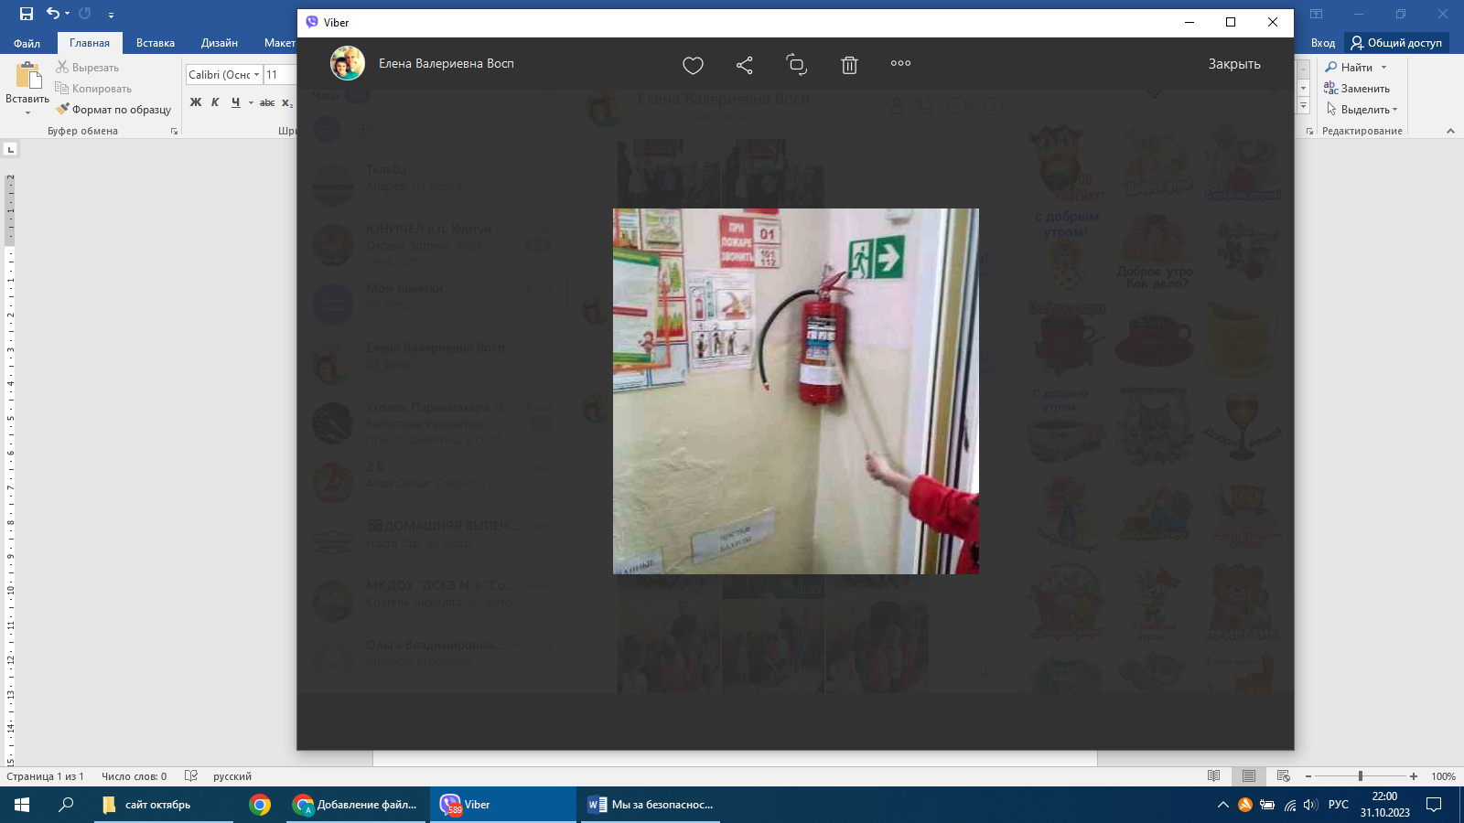Switch to Web Layout view
This screenshot has width=1464, height=823.
click(1284, 776)
